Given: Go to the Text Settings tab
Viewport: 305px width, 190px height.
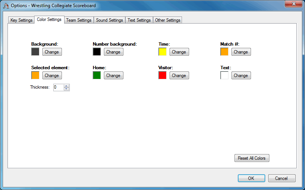Looking at the screenshot, I should point(139,20).
